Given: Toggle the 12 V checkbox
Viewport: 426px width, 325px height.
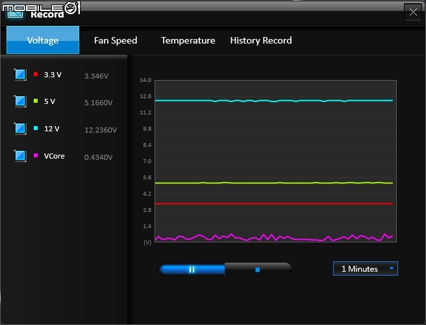Looking at the screenshot, I should click(20, 128).
